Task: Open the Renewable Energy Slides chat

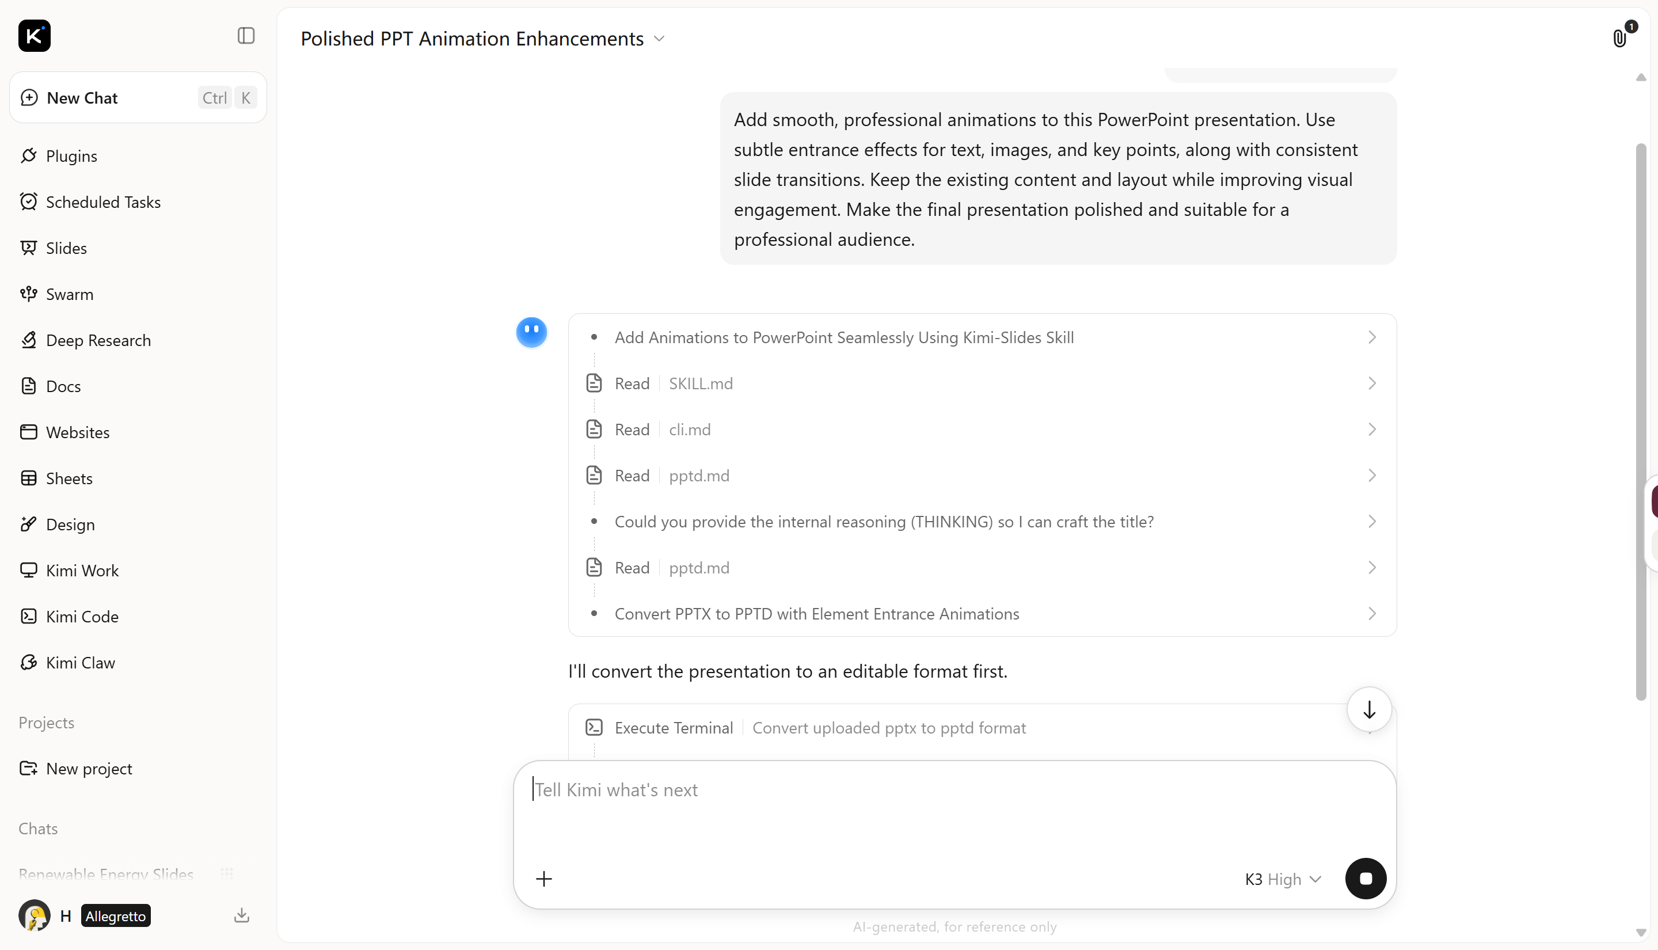Action: (107, 875)
